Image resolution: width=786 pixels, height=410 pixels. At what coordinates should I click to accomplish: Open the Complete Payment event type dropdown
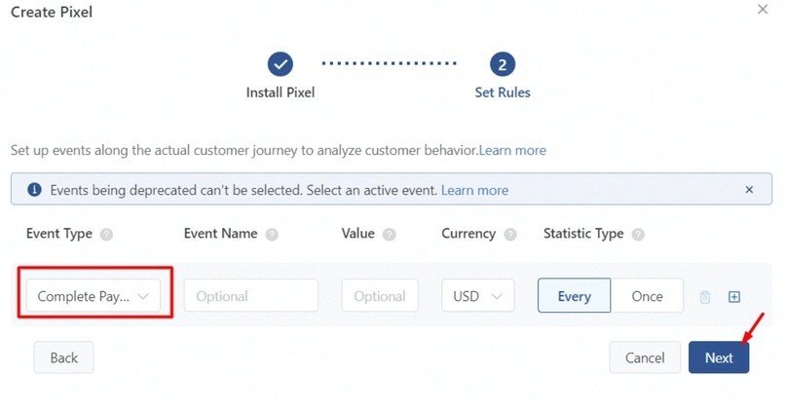[x=94, y=296]
